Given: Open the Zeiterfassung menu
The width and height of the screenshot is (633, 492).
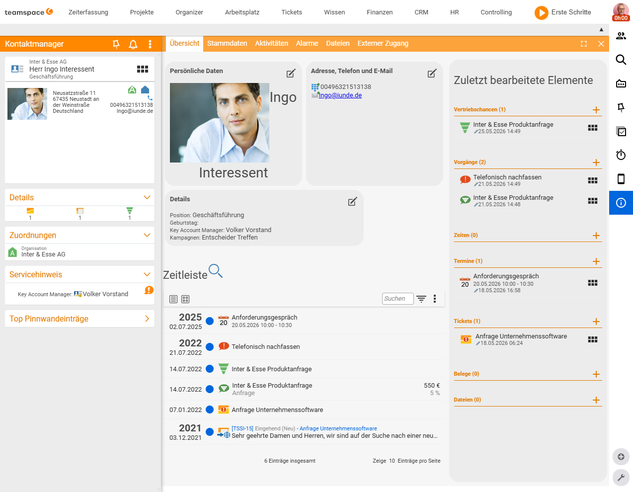Looking at the screenshot, I should (88, 12).
